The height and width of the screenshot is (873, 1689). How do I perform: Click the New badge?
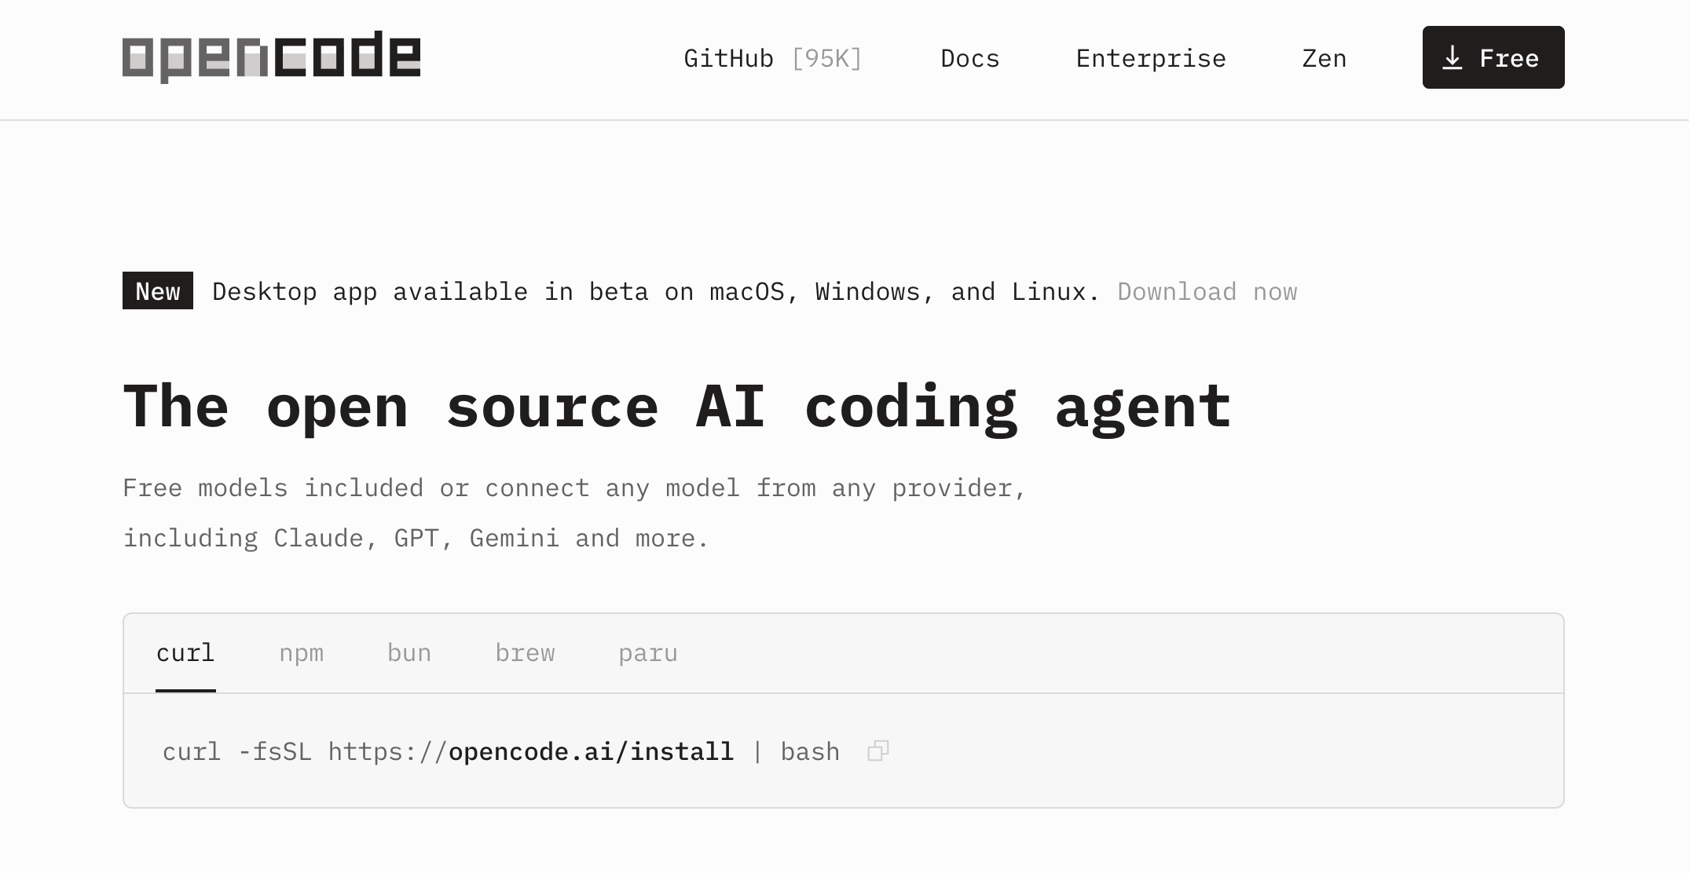point(157,291)
